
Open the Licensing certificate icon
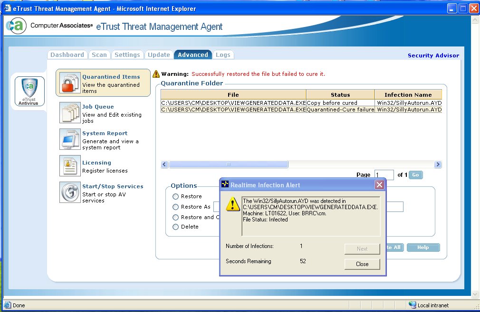tap(70, 166)
